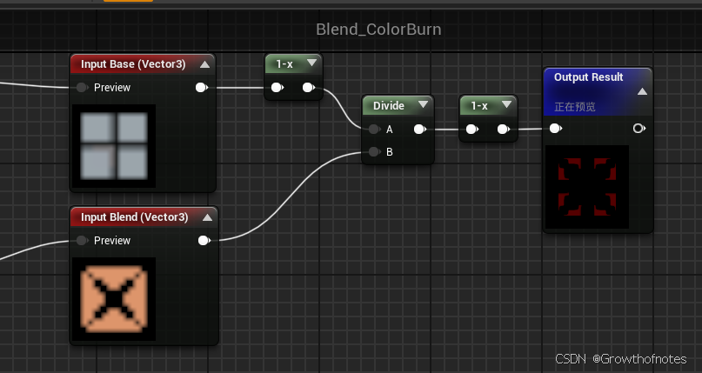Select the first 1-x node title
This screenshot has width=702, height=373.
(x=284, y=64)
